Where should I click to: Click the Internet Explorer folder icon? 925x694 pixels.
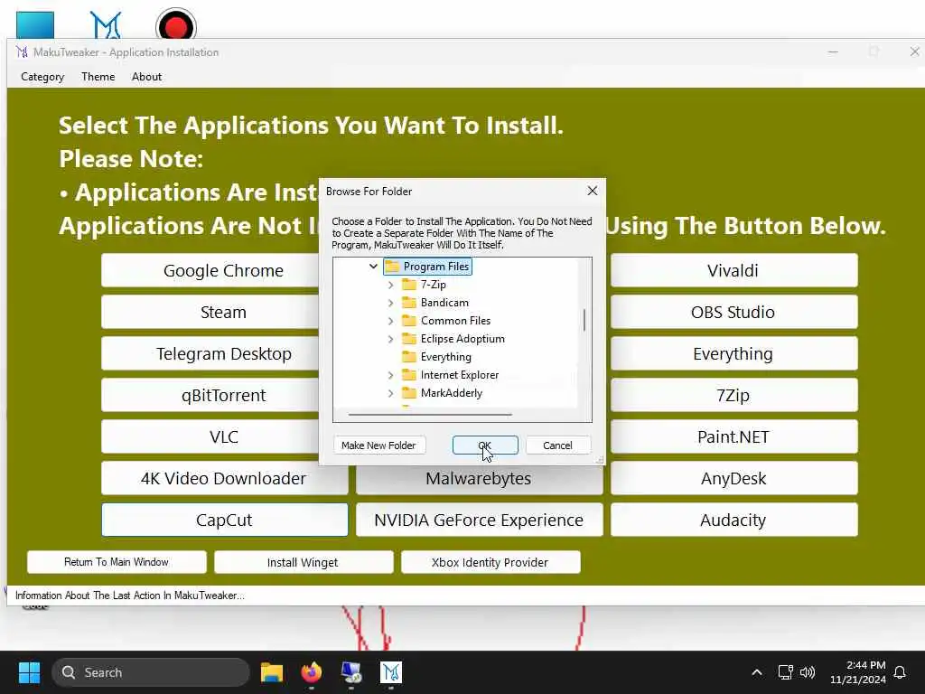click(x=409, y=375)
